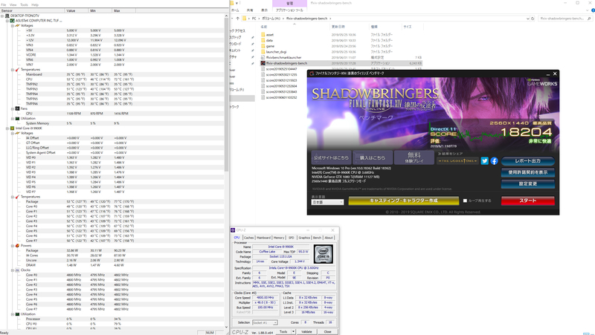
Task: Open CPU-Z Tools dropdown arrow
Action: (293, 331)
